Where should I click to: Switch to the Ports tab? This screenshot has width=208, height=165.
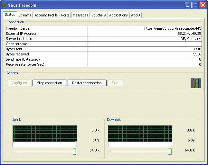click(x=65, y=15)
